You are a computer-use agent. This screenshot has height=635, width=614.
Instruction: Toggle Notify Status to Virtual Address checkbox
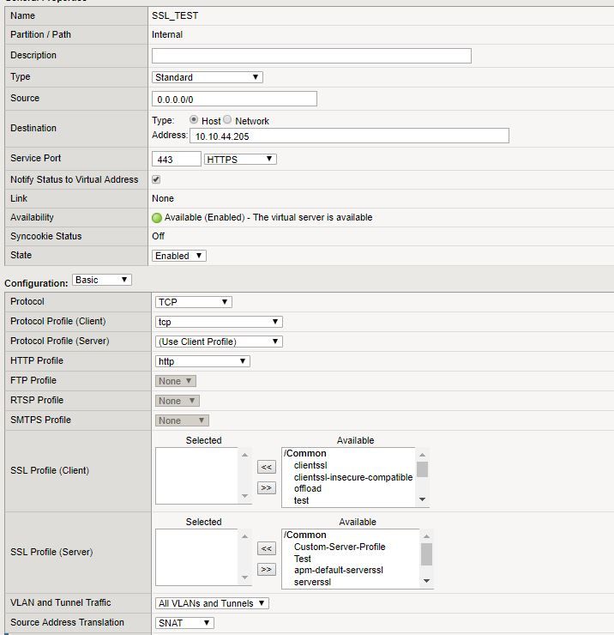tap(156, 179)
